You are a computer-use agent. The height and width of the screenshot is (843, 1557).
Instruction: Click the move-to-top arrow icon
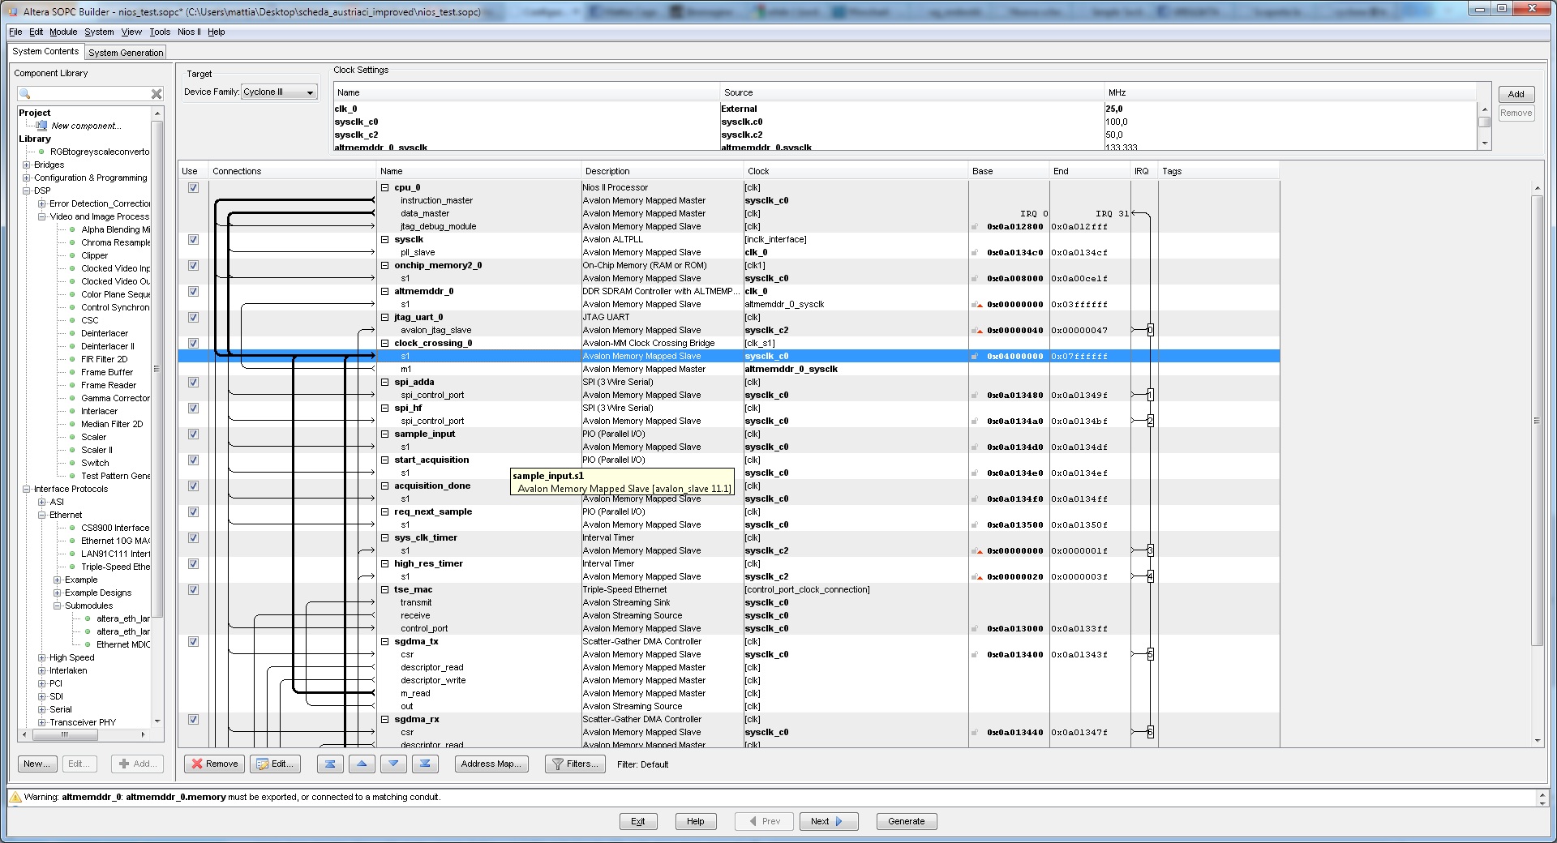330,764
